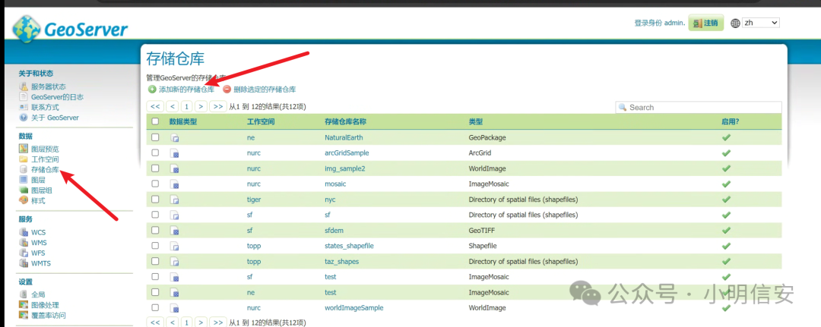Click the WMS service icon
The width and height of the screenshot is (821, 327).
click(x=24, y=242)
